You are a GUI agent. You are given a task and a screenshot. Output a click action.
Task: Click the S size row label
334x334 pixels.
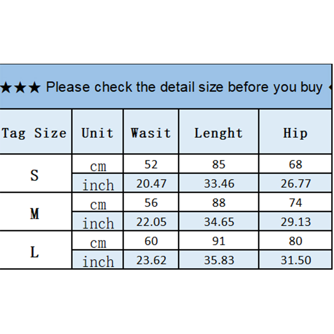click(34, 175)
